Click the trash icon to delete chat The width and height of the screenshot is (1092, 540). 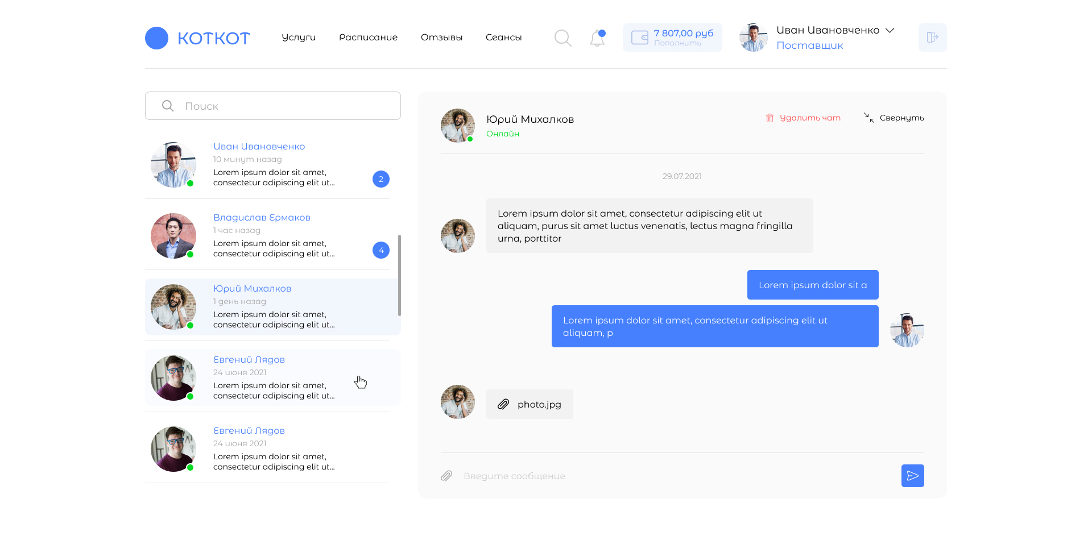pos(770,118)
